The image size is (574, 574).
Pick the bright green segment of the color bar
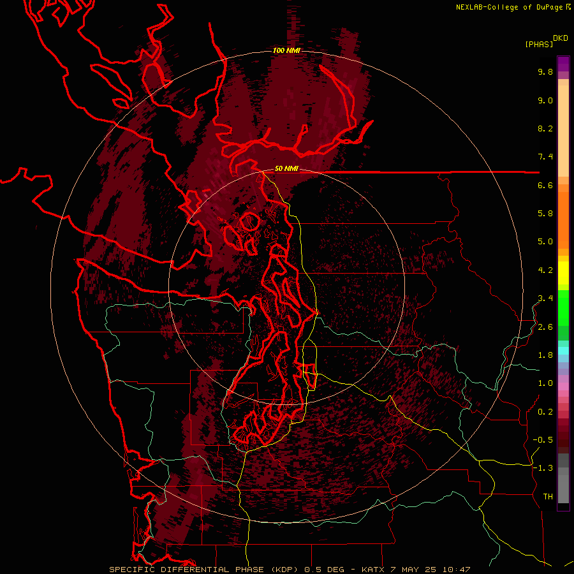click(563, 308)
